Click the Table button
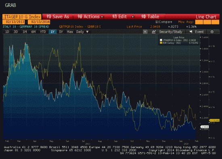The height and width of the screenshot is (159, 222). tap(150, 17)
